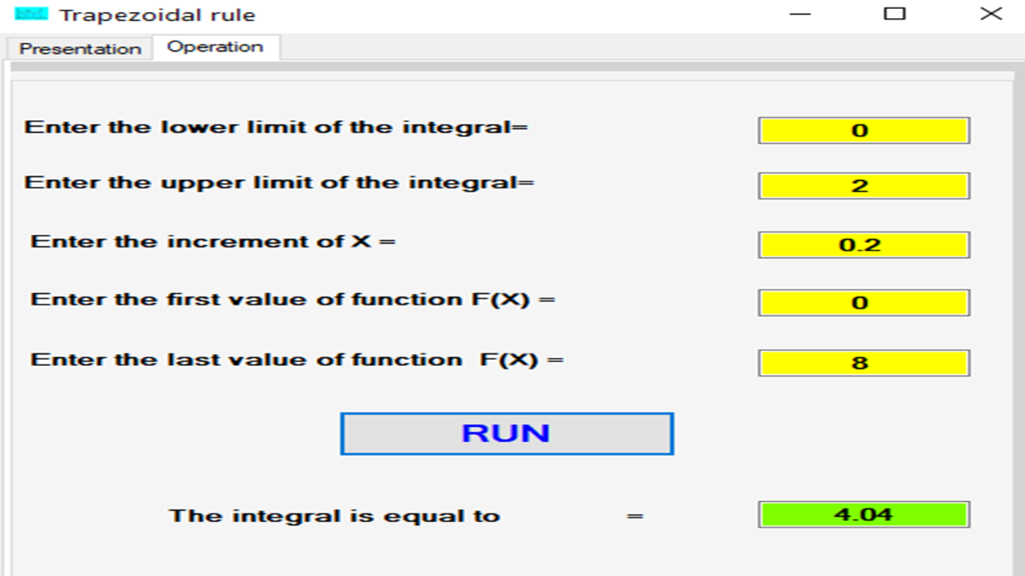Click the first value of F(X) input

click(x=864, y=303)
